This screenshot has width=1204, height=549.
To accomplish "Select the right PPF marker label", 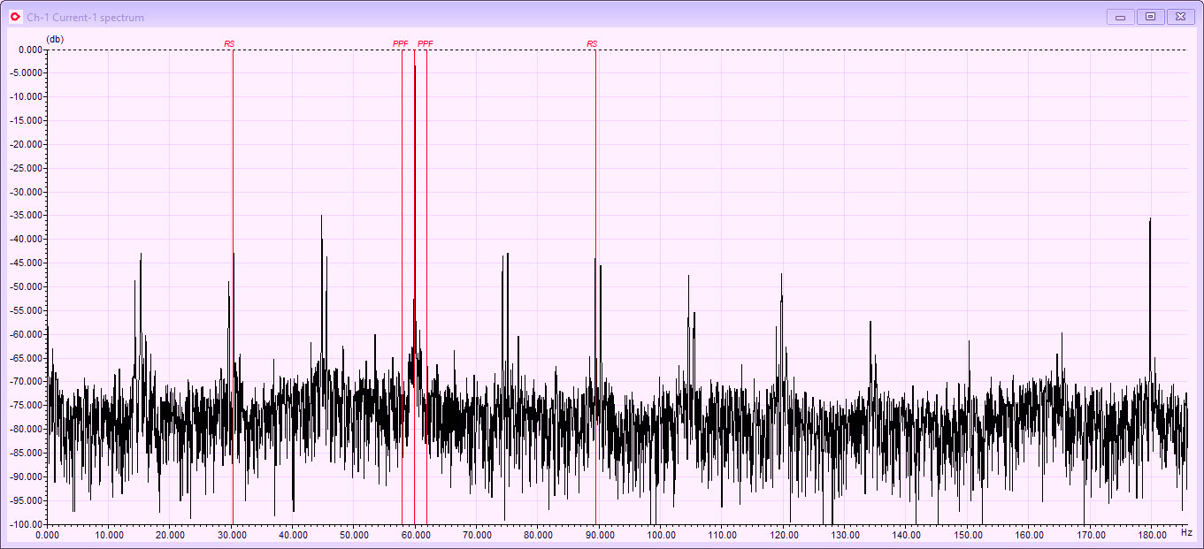I will coord(426,44).
